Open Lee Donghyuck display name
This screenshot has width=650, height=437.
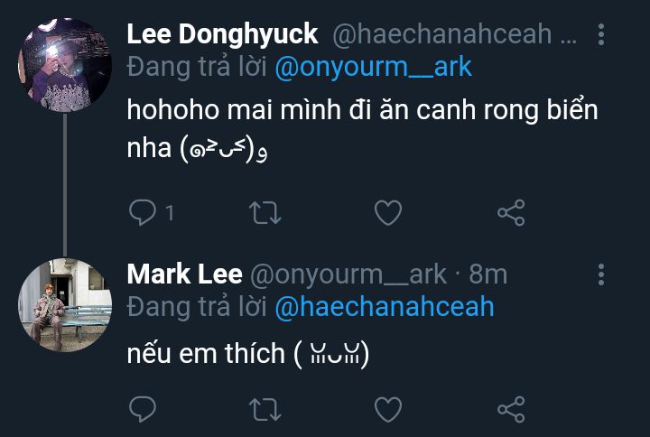222,34
